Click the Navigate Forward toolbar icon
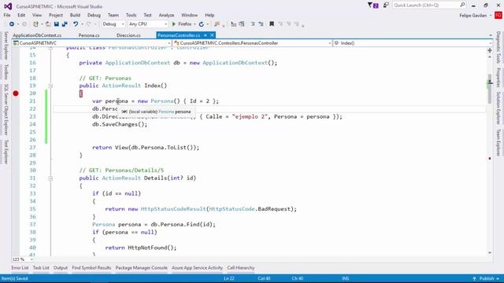Screen dimensions: 504x283 click(24, 24)
